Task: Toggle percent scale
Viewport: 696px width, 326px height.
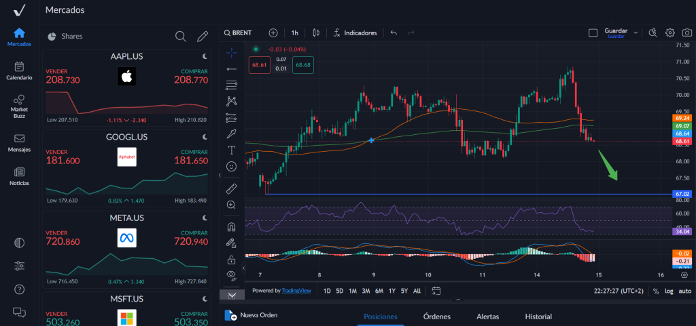Action: tap(656, 291)
